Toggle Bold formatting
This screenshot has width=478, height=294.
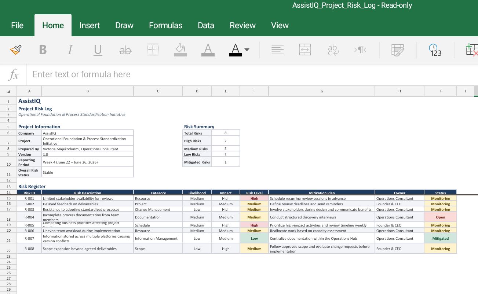click(43, 50)
